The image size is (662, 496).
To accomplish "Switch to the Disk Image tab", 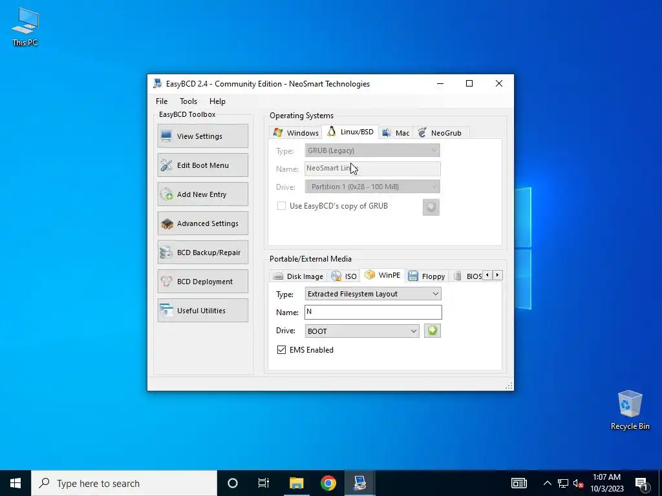I will [298, 276].
